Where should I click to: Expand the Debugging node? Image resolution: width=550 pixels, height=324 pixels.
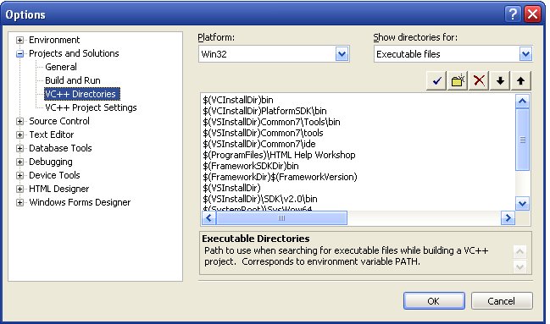click(20, 162)
